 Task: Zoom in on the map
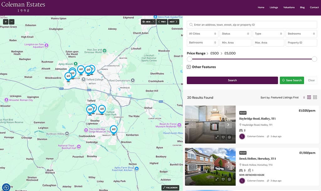coord(6,22)
